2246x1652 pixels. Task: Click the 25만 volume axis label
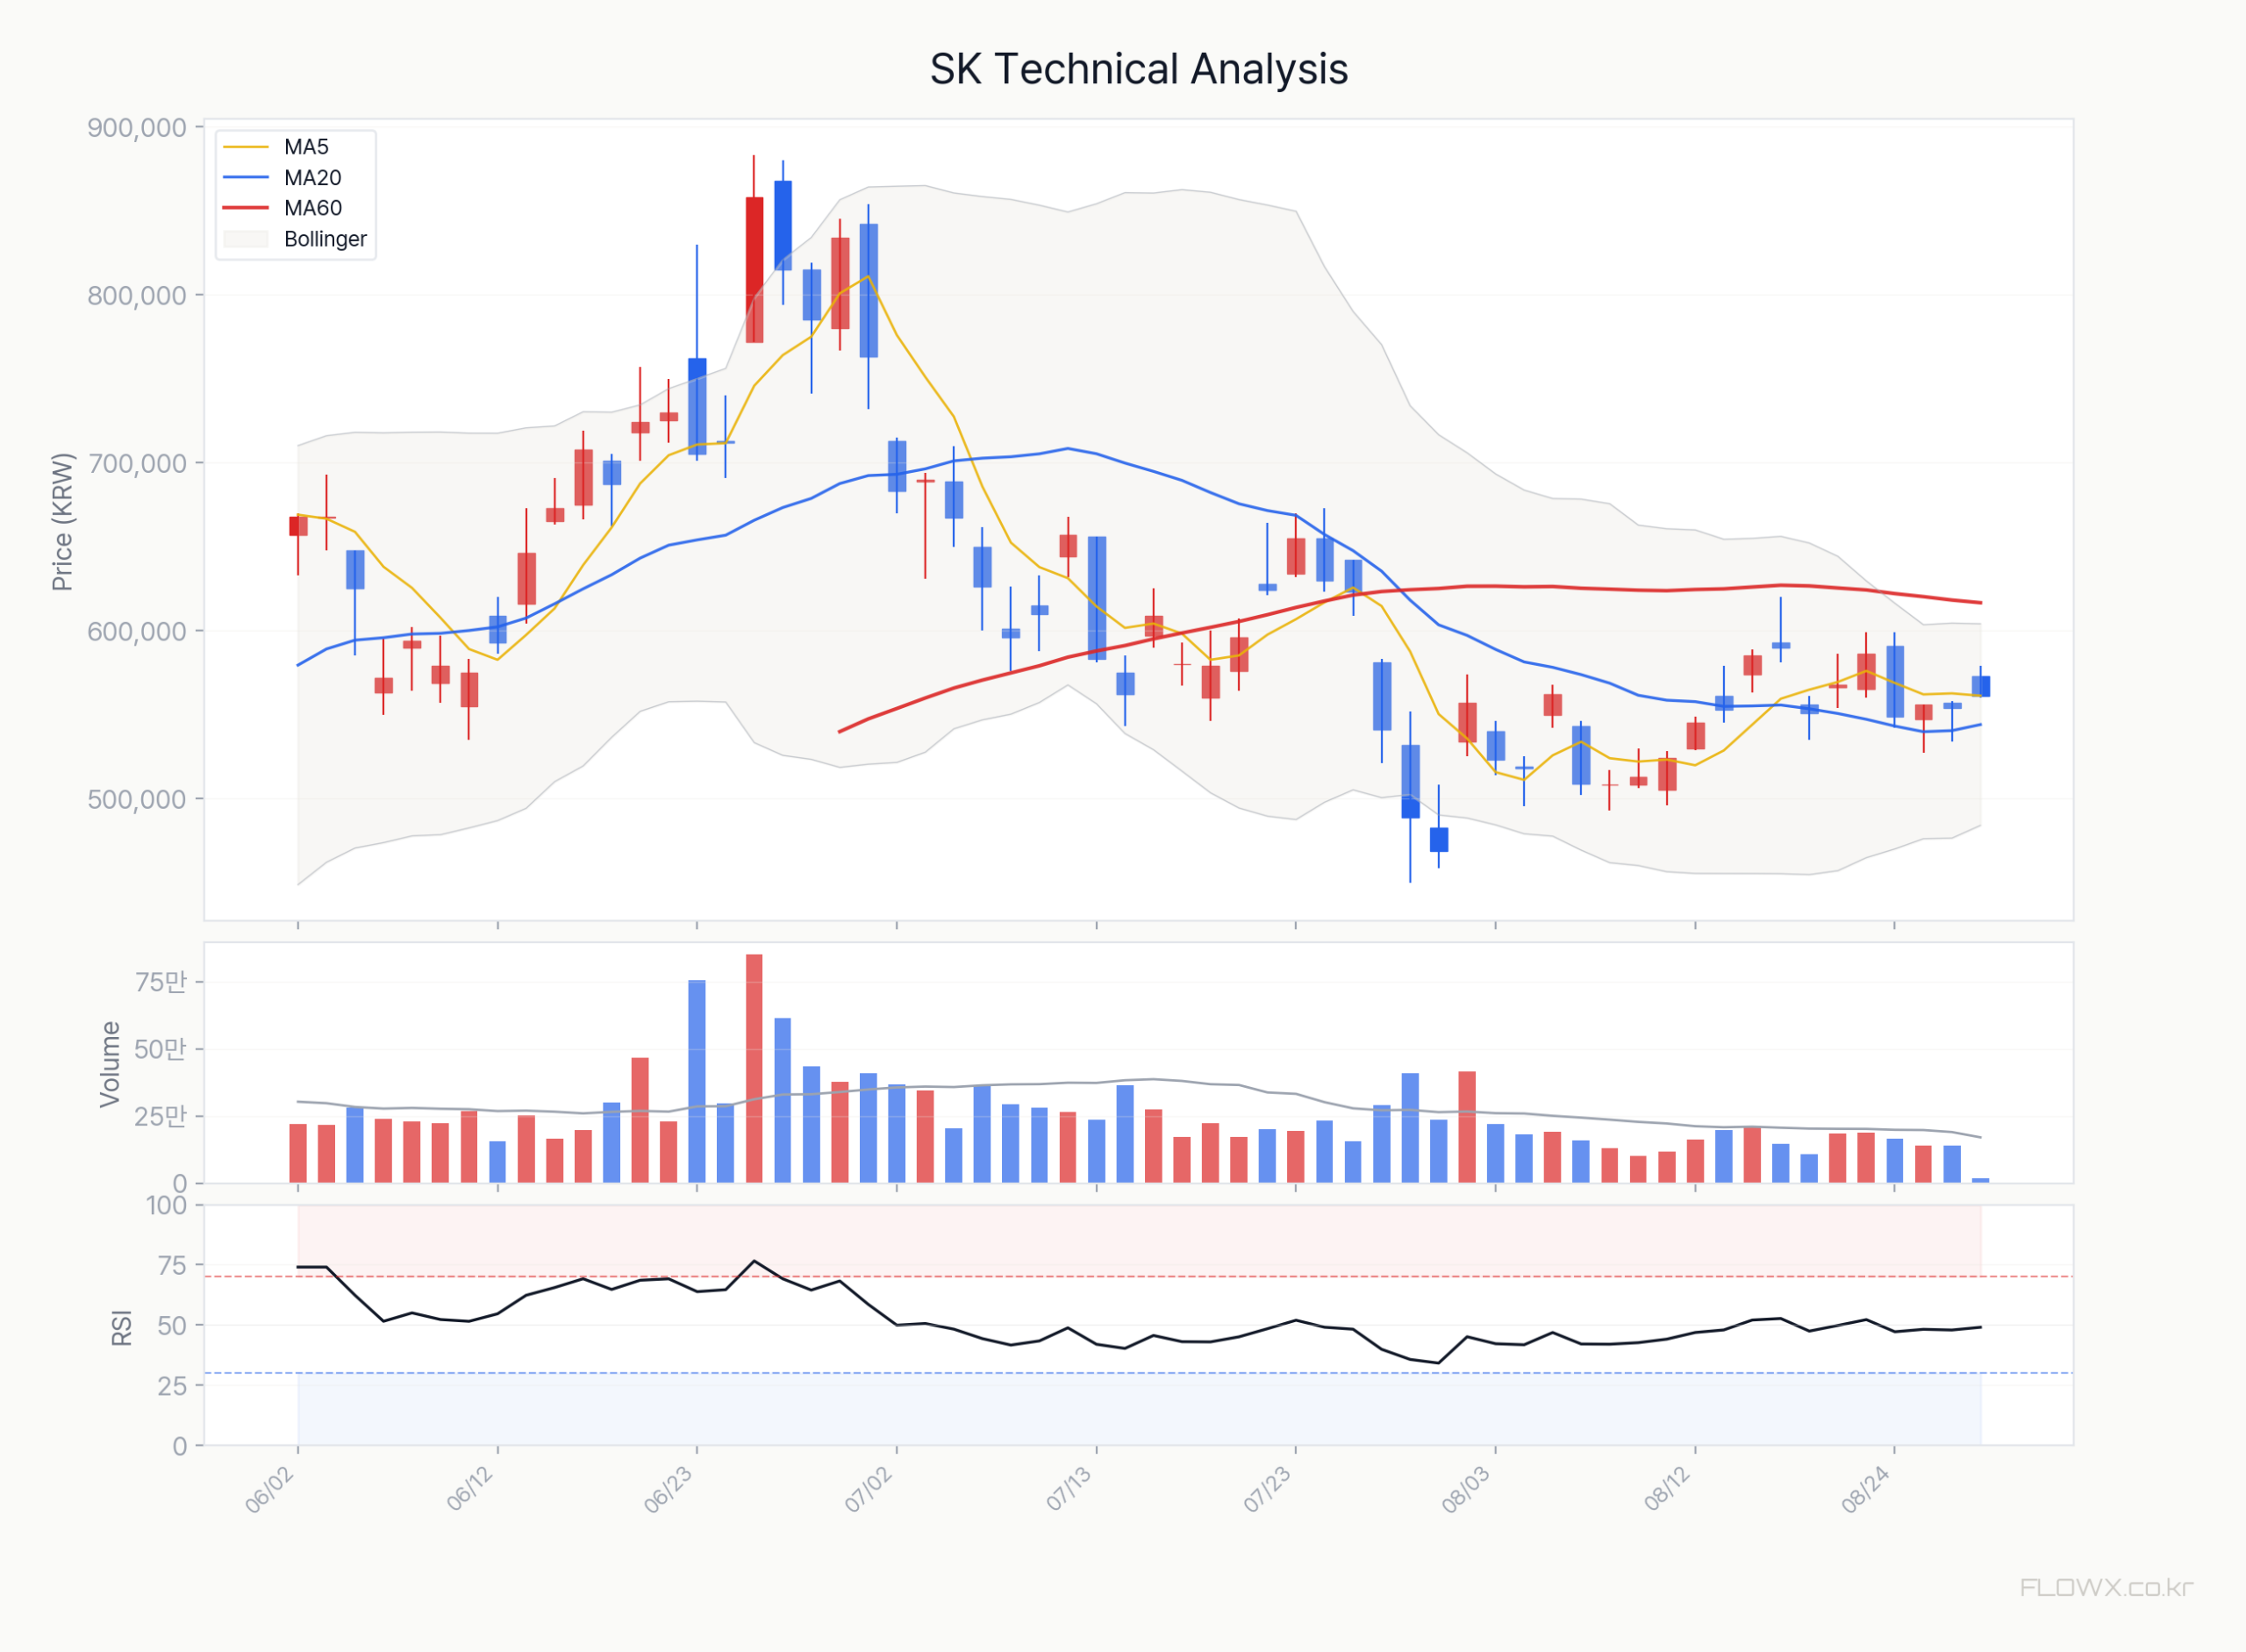pyautogui.click(x=160, y=1116)
